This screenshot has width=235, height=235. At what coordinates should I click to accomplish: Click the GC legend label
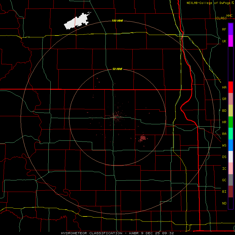tap(224, 180)
